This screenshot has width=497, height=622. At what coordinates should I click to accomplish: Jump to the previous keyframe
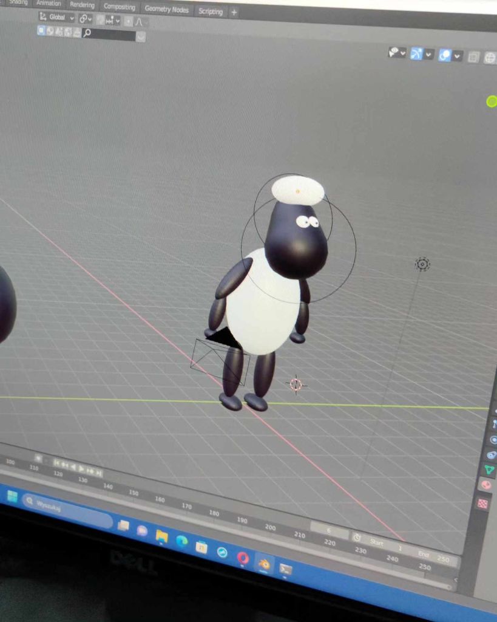[64, 465]
